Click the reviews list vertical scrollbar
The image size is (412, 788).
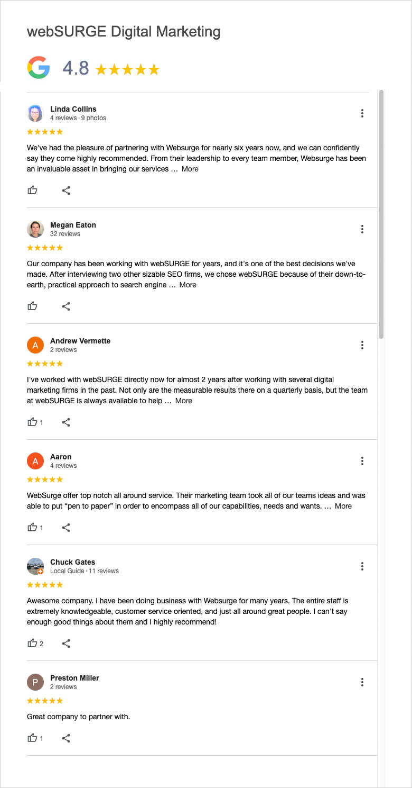(x=381, y=214)
